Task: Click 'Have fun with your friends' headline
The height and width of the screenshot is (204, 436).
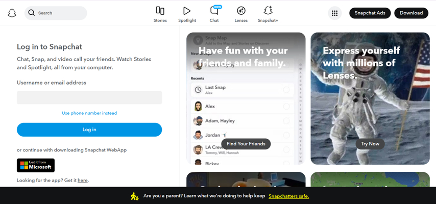Action: coord(243,57)
